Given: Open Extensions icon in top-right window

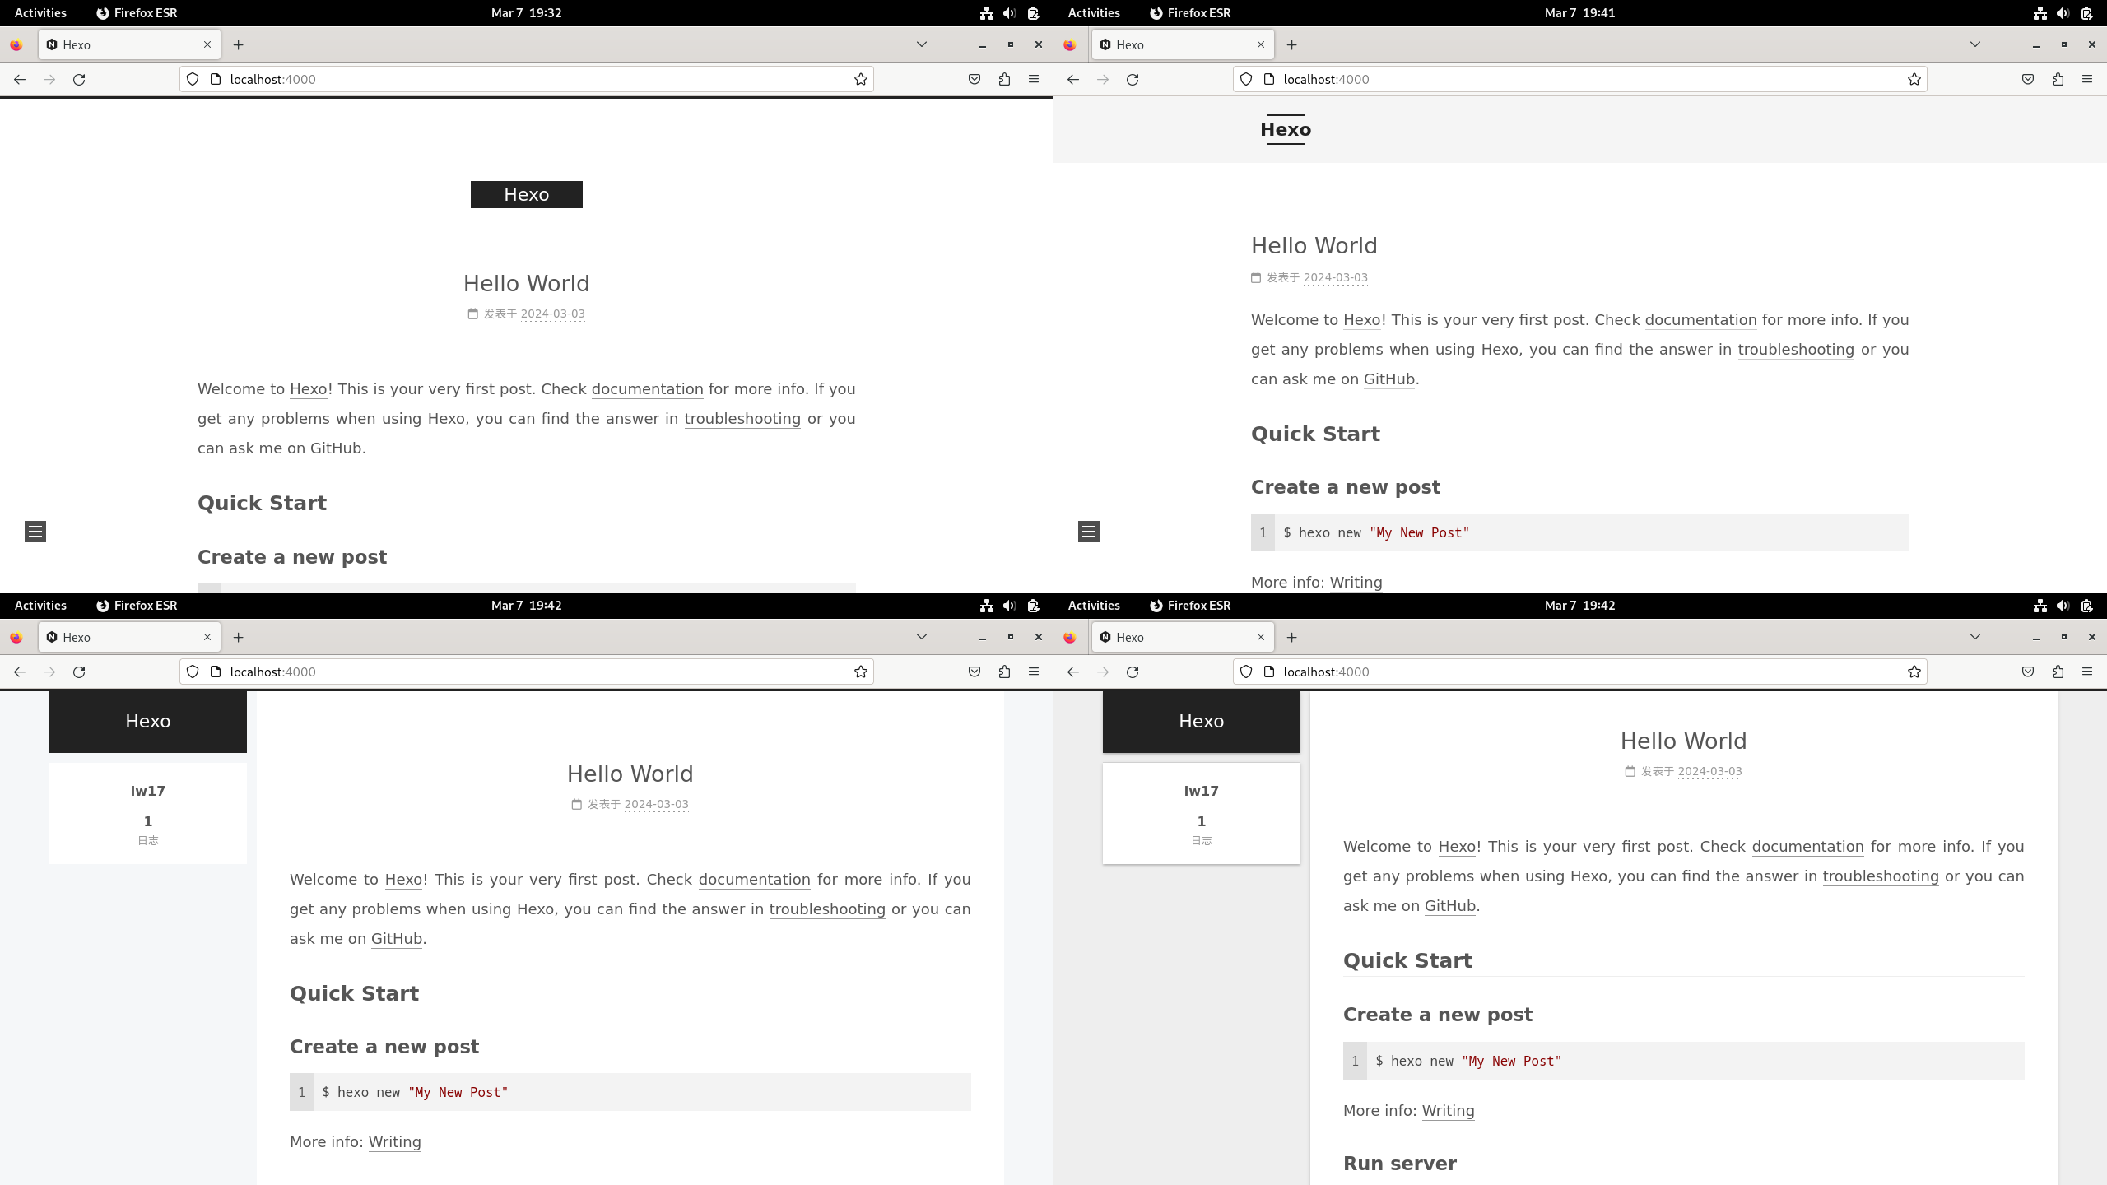Looking at the screenshot, I should click(2058, 79).
